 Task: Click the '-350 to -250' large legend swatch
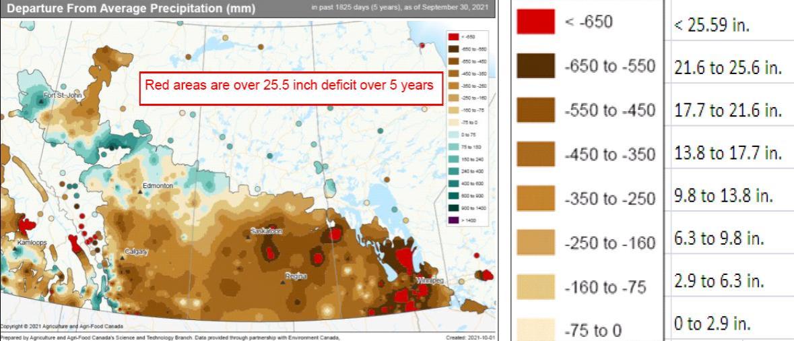pyautogui.click(x=535, y=198)
